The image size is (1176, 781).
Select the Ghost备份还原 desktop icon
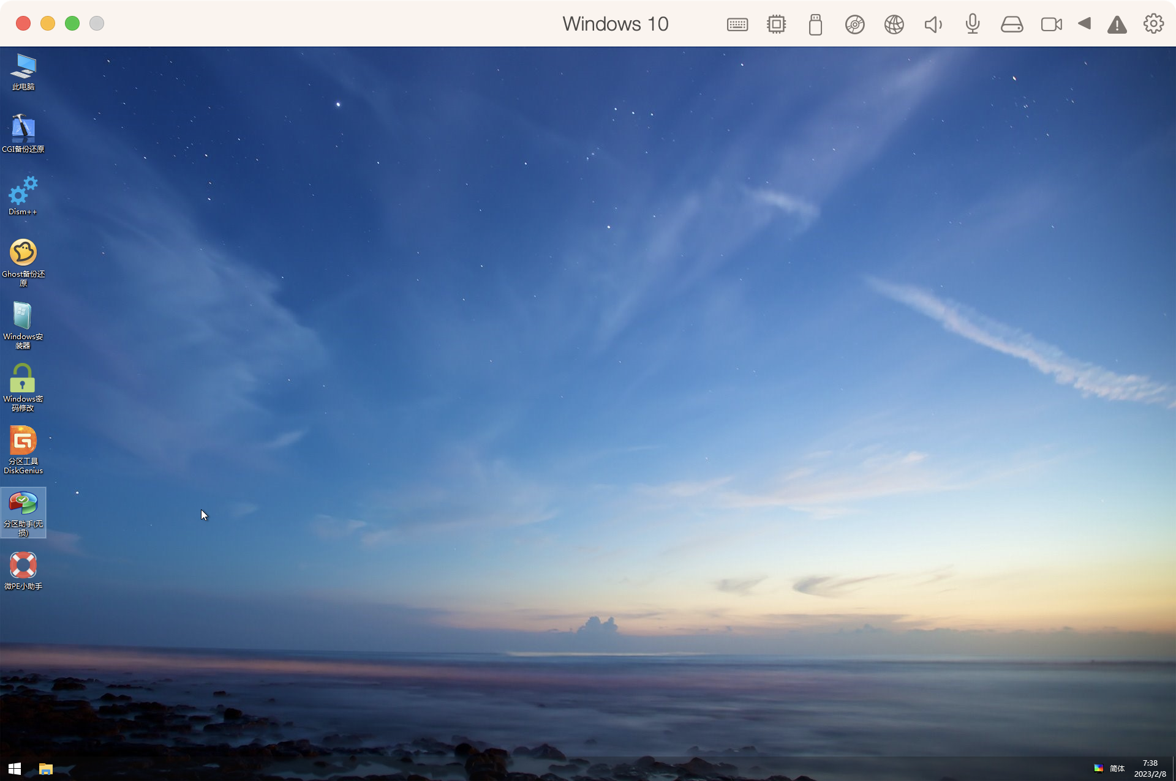[x=23, y=253]
